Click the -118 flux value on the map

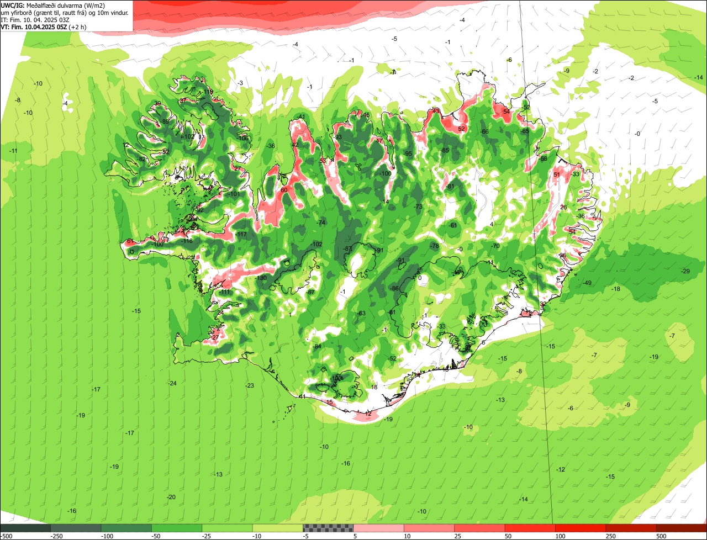pos(187,241)
